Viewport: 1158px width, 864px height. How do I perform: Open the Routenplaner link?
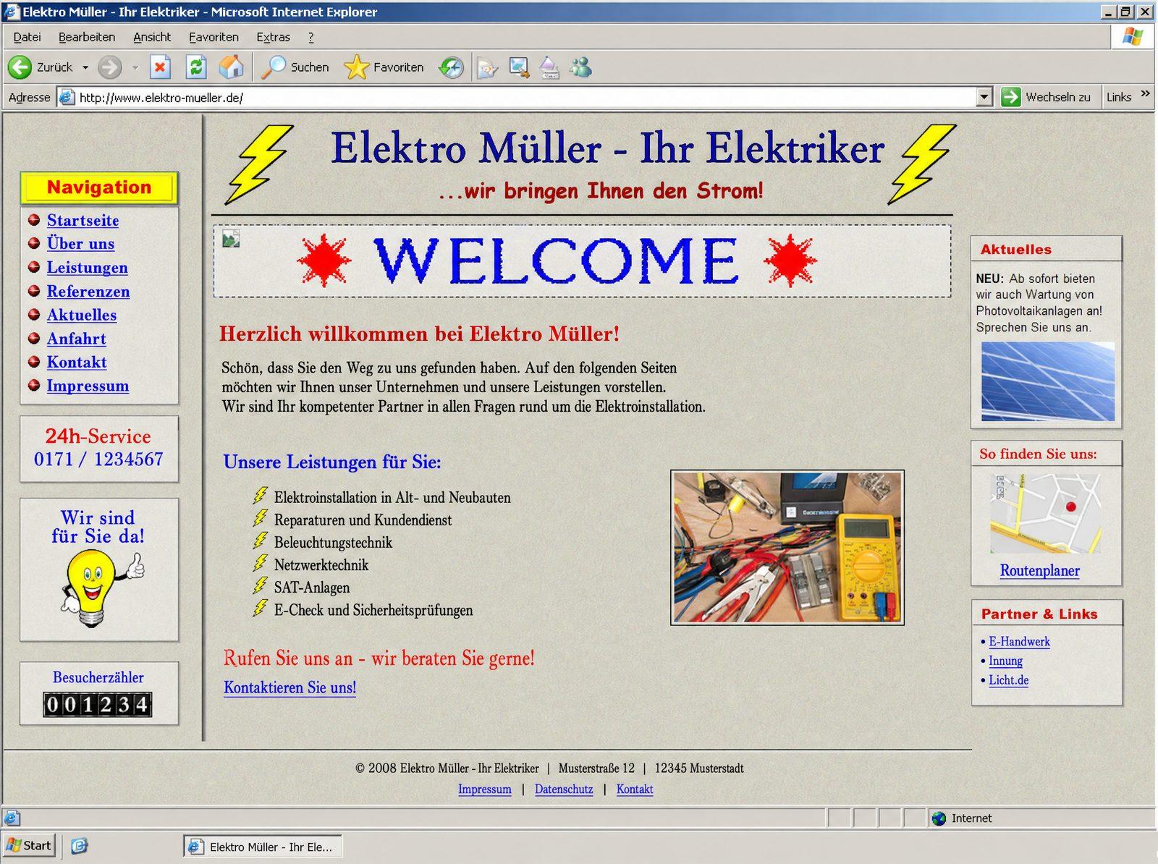pos(1039,570)
